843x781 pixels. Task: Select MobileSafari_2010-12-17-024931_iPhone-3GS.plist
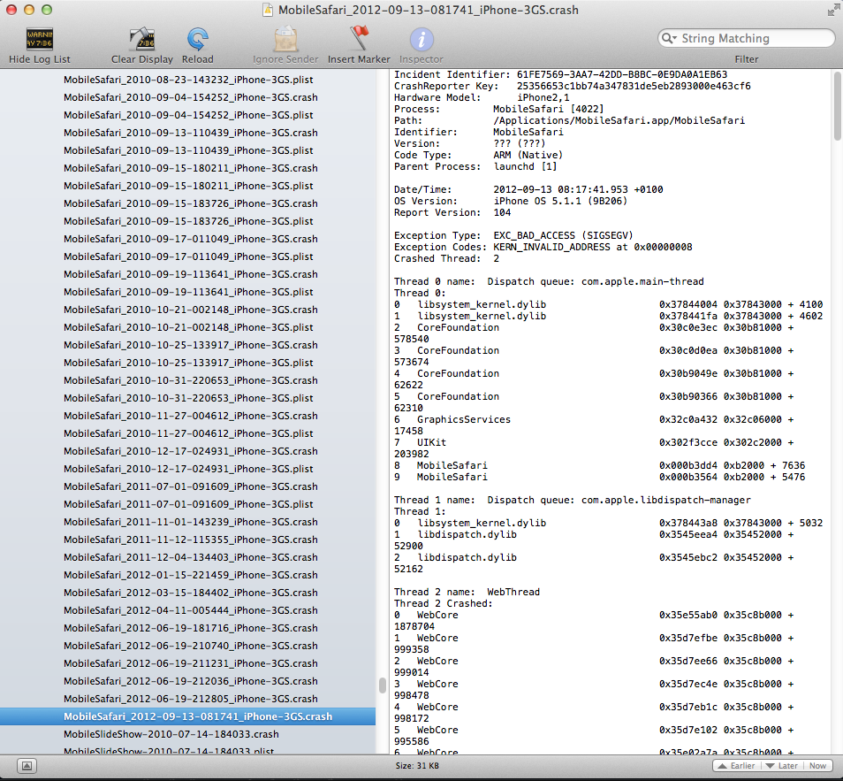click(188, 469)
